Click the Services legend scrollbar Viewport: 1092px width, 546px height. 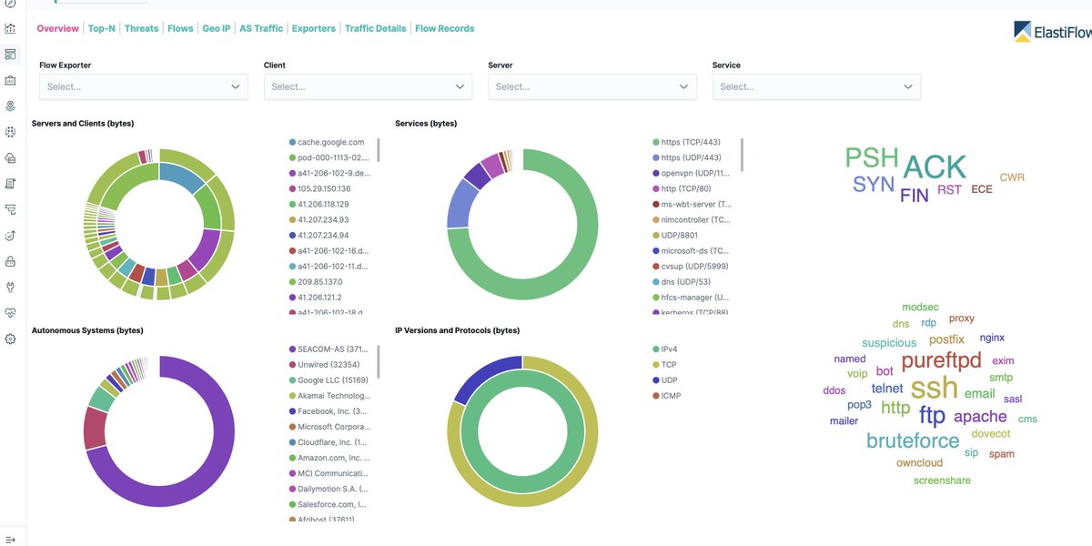click(x=742, y=155)
